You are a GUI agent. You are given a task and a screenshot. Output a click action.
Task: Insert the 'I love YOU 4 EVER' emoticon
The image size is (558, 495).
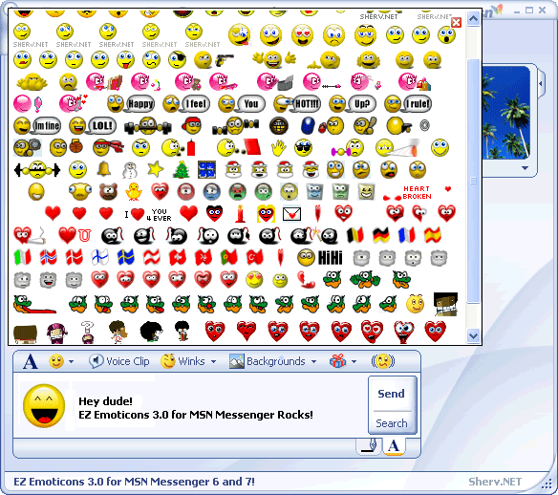[148, 214]
